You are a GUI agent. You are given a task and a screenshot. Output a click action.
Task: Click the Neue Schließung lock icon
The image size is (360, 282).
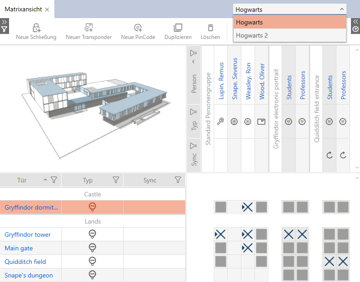pyautogui.click(x=36, y=28)
